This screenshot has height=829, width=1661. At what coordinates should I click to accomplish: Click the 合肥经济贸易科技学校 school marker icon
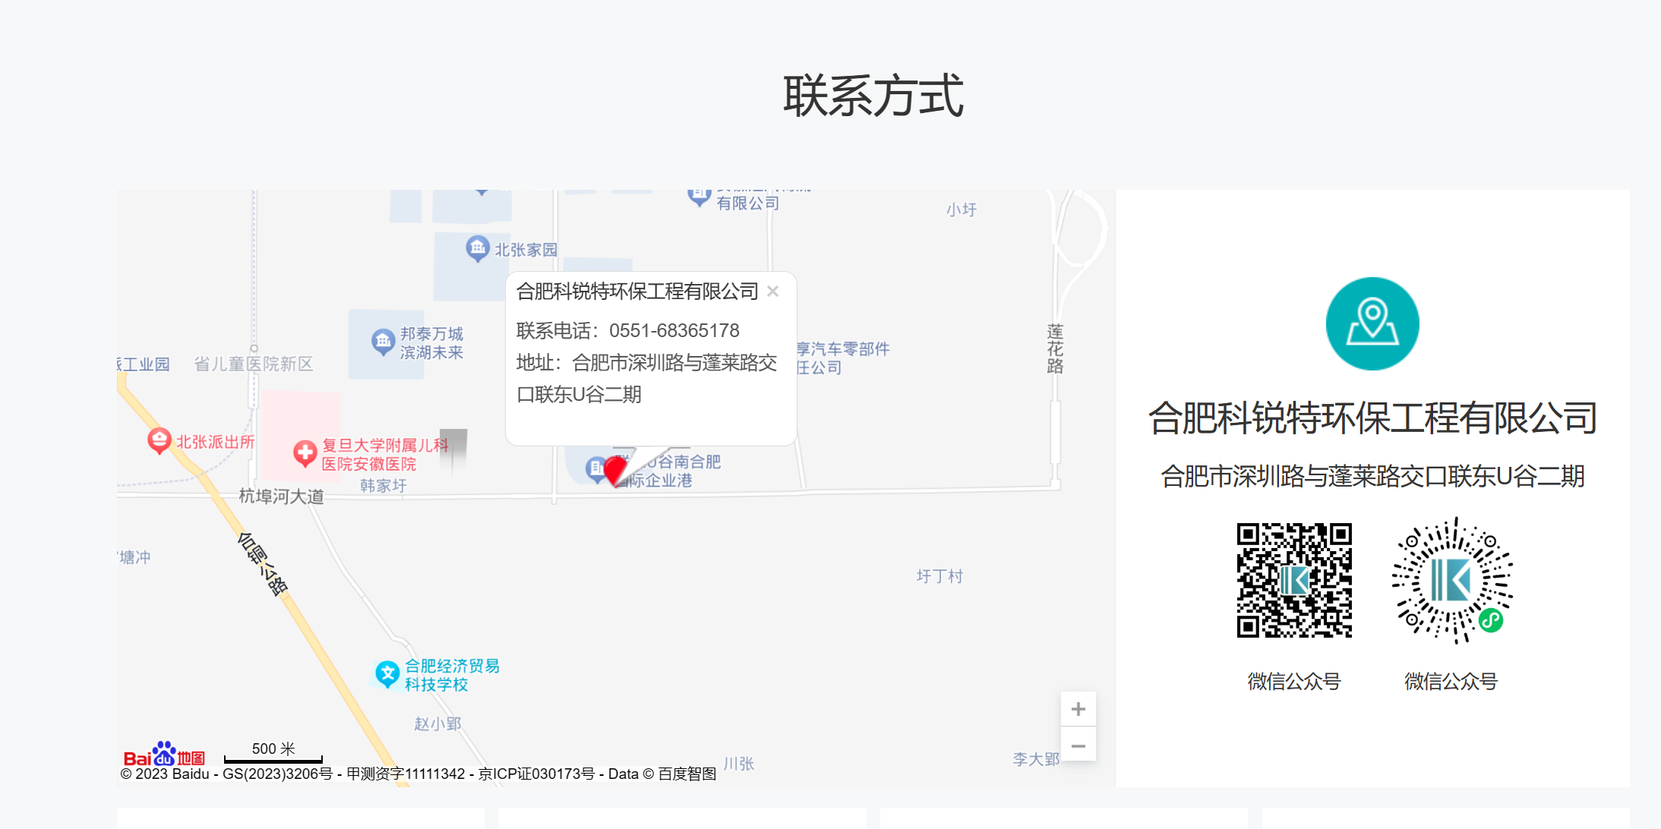point(387,673)
